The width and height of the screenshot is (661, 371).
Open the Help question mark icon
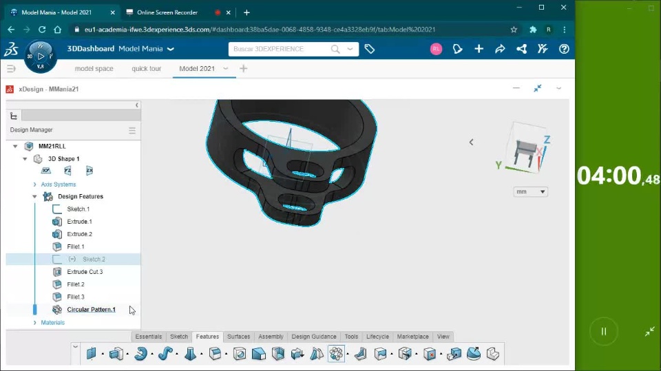coord(564,49)
